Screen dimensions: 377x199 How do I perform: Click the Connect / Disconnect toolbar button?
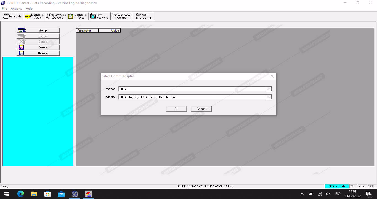[x=143, y=17]
